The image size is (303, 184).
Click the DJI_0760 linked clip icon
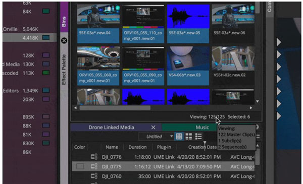tap(94, 176)
